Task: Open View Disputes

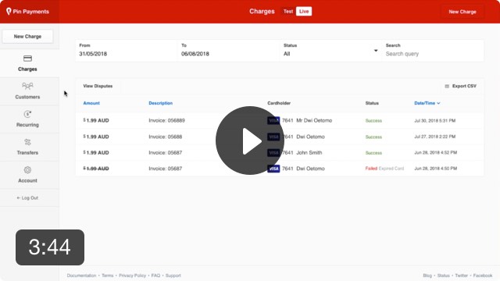Action: 98,86
